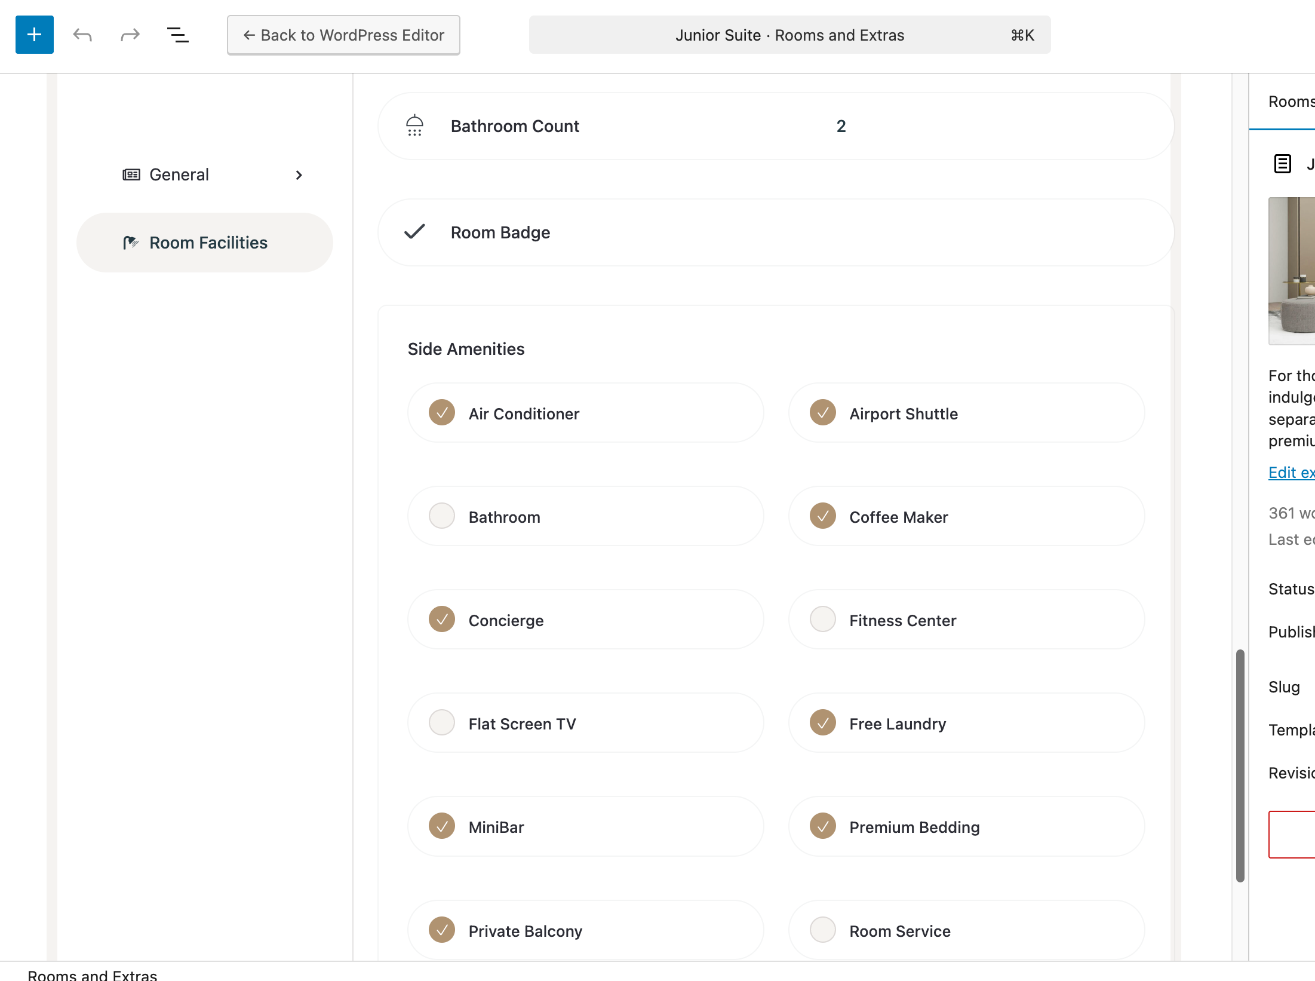Viewport: 1315px width, 981px height.
Task: Click Back to WordPress Editor button
Action: coord(343,35)
